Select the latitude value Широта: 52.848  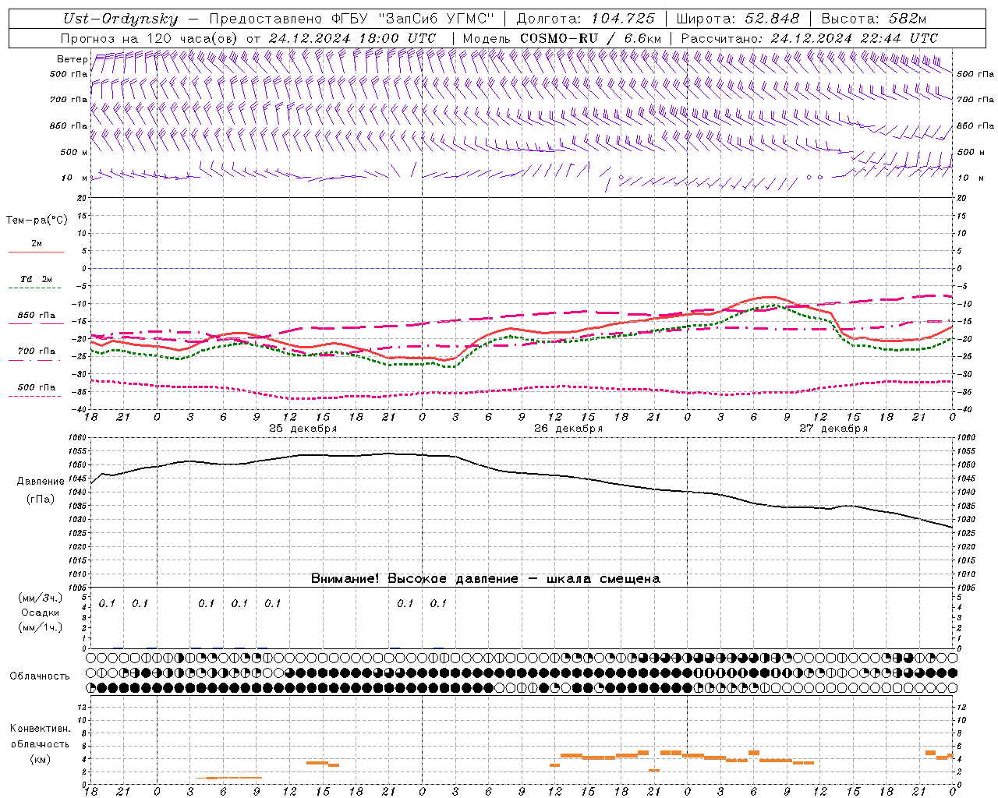(x=738, y=19)
